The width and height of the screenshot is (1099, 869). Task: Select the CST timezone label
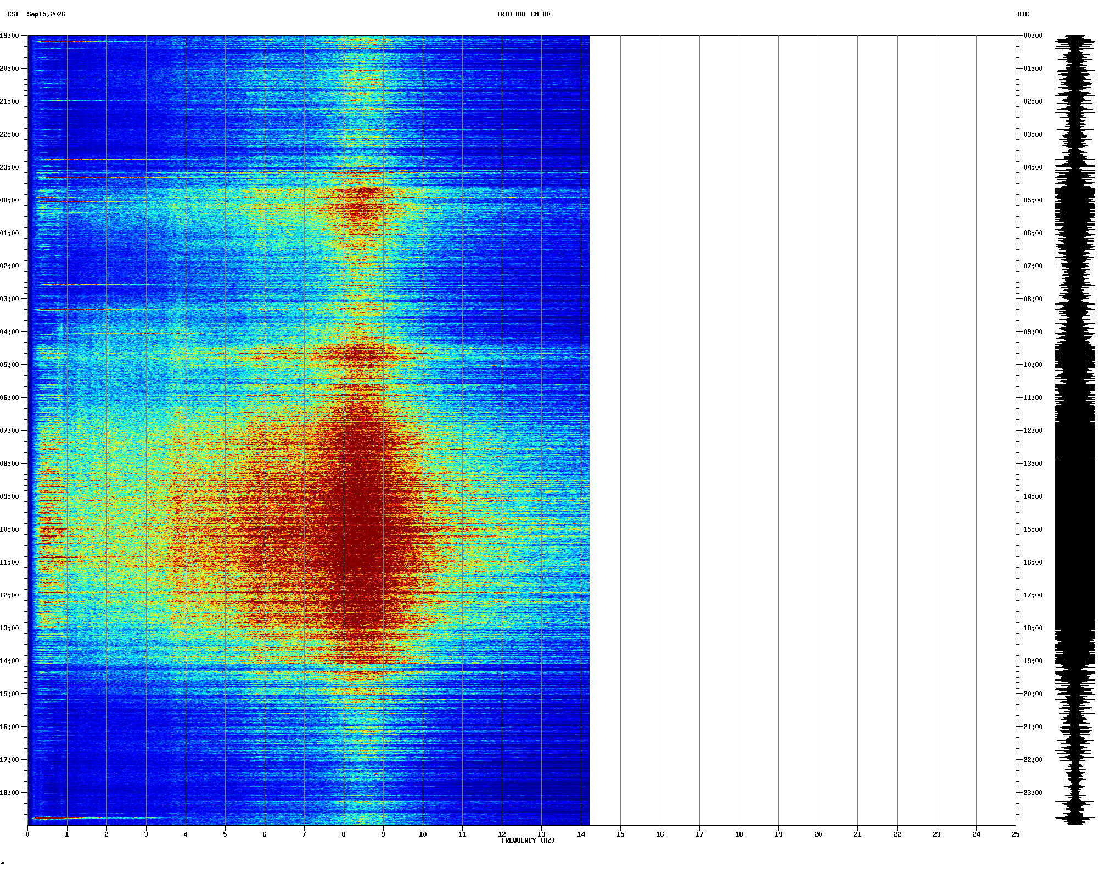click(x=13, y=14)
